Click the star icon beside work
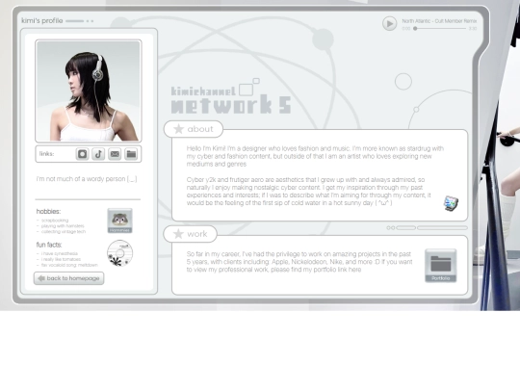 [178, 234]
